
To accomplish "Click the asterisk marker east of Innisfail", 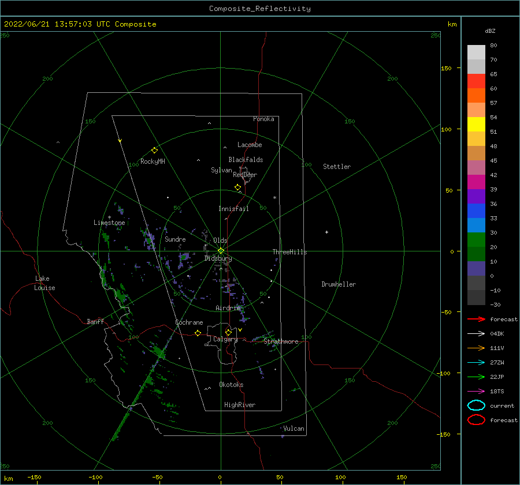I will (274, 198).
